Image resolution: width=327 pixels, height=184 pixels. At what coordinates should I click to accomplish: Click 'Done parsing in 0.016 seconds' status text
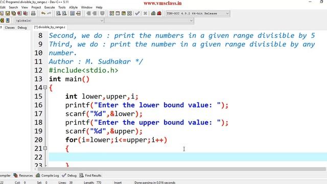pyautogui.click(x=155, y=182)
